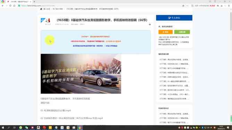Open the green circular taskbar app

(x=20, y=128)
